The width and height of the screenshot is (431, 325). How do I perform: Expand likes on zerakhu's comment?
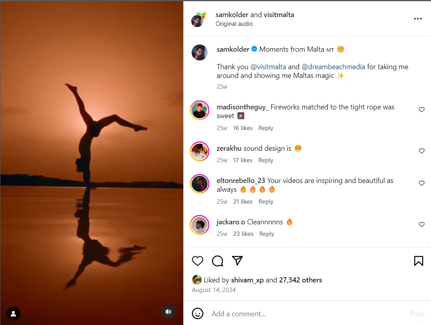(x=243, y=160)
